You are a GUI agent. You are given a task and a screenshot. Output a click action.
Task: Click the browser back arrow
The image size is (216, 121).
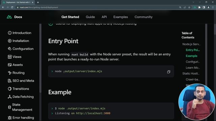click(x=3, y=7)
